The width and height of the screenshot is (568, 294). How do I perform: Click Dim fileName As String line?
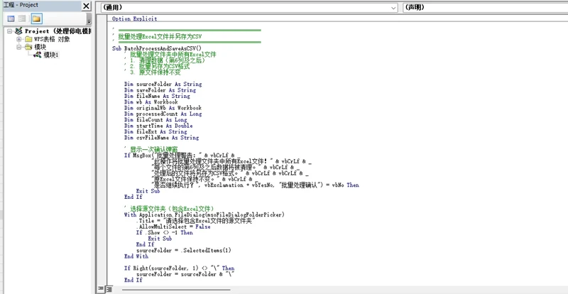pos(157,96)
